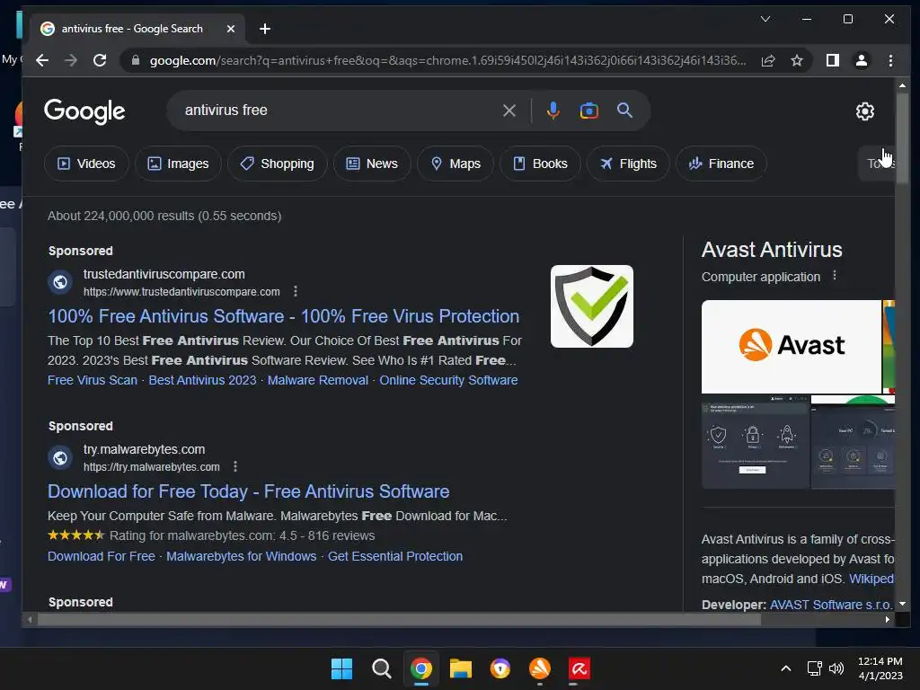Open Avira from the taskbar

[579, 668]
